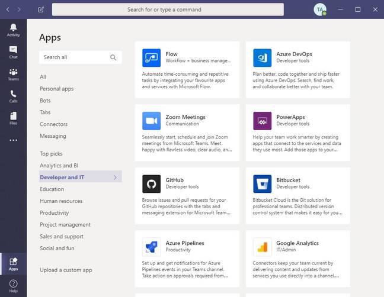The width and height of the screenshot is (384, 297).
Task: Click the magnifier icon in Search all
Action: tap(113, 57)
